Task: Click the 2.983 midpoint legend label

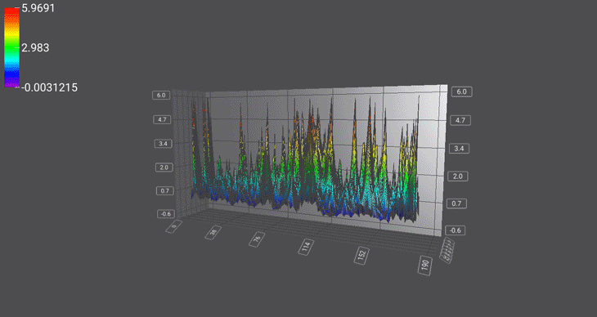Action: coord(35,47)
